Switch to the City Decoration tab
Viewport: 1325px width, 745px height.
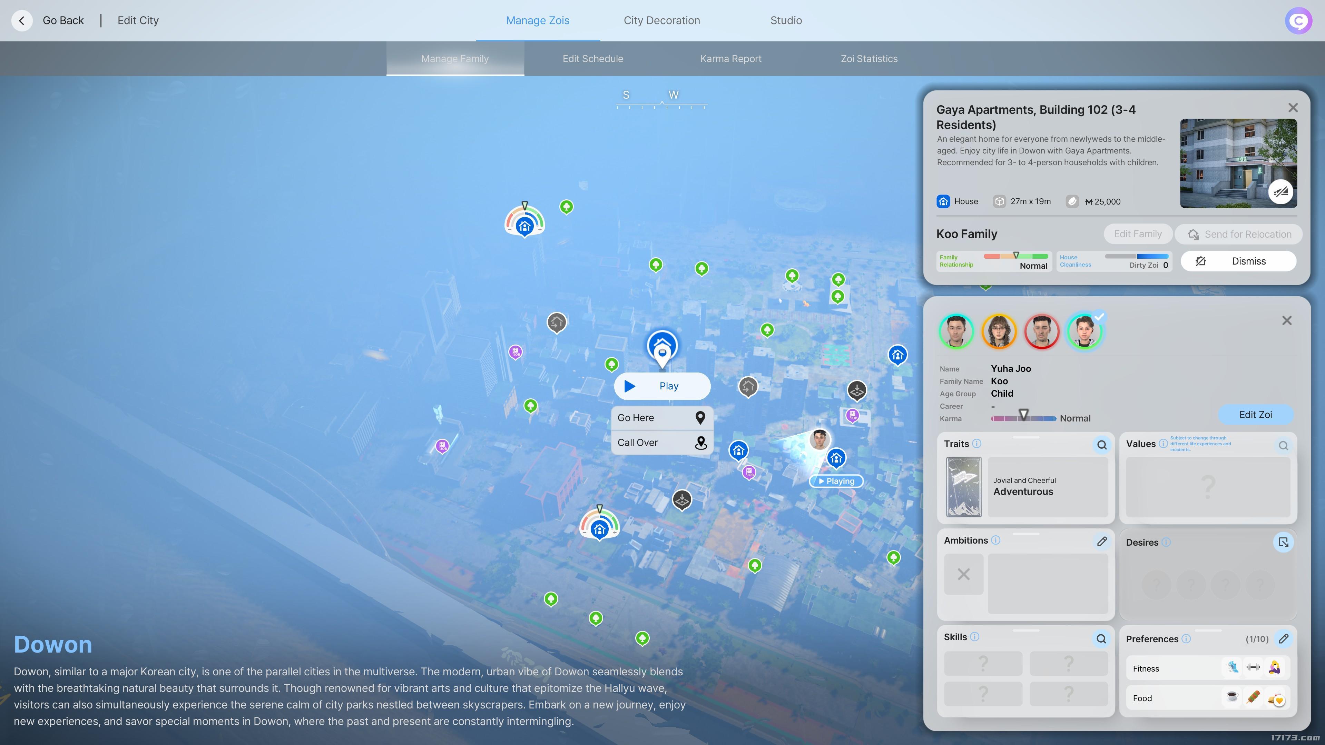[x=661, y=21]
